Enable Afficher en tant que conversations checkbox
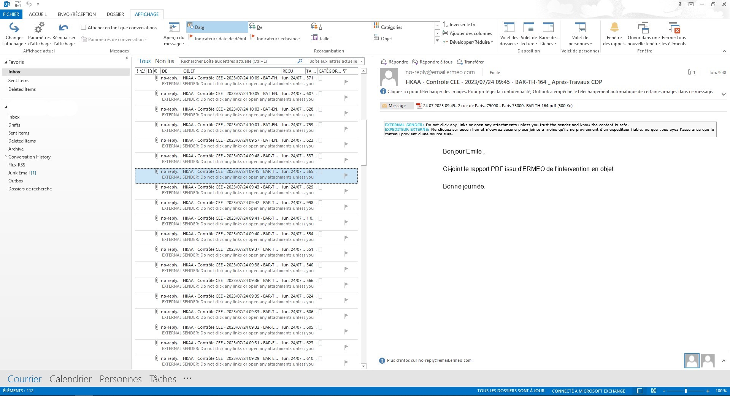The width and height of the screenshot is (730, 396). [84, 27]
